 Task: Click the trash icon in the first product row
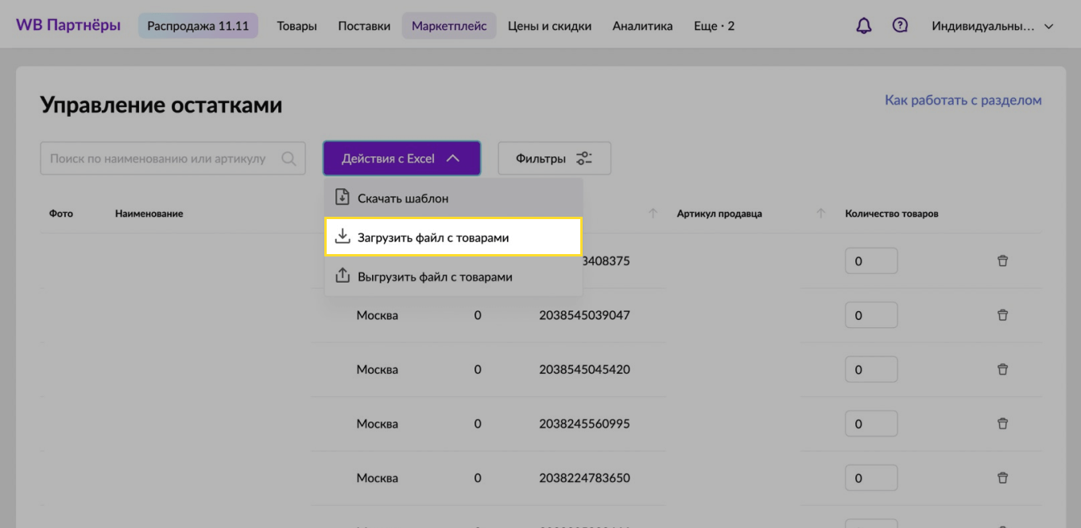[1002, 260]
